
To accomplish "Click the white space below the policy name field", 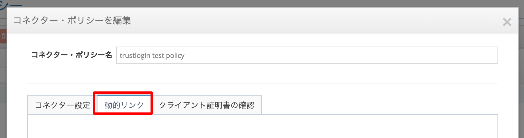I will pyautogui.click(x=262, y=73).
